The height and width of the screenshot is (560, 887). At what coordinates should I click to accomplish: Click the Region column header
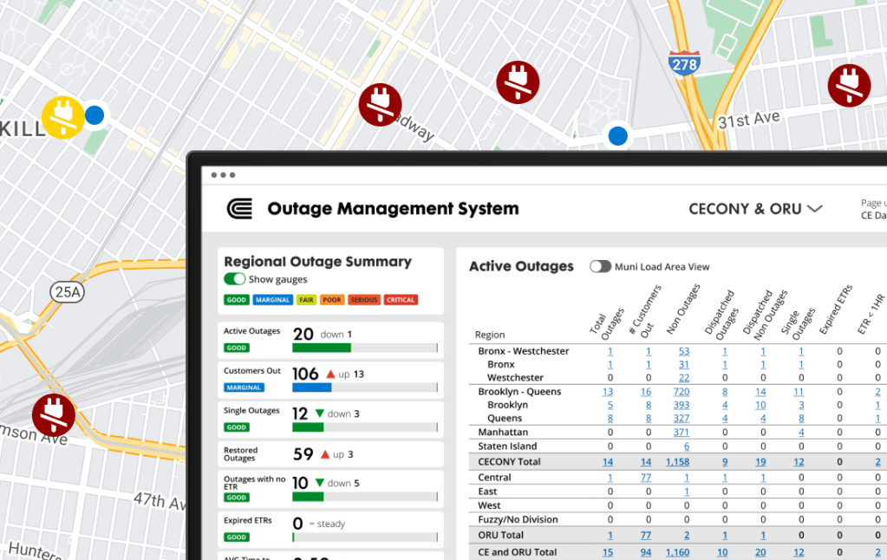[490, 335]
